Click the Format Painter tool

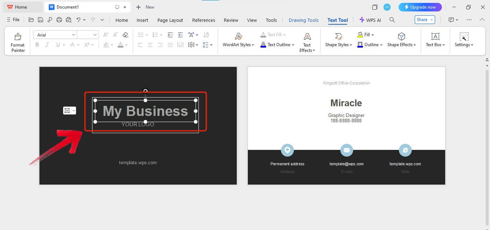point(18,42)
